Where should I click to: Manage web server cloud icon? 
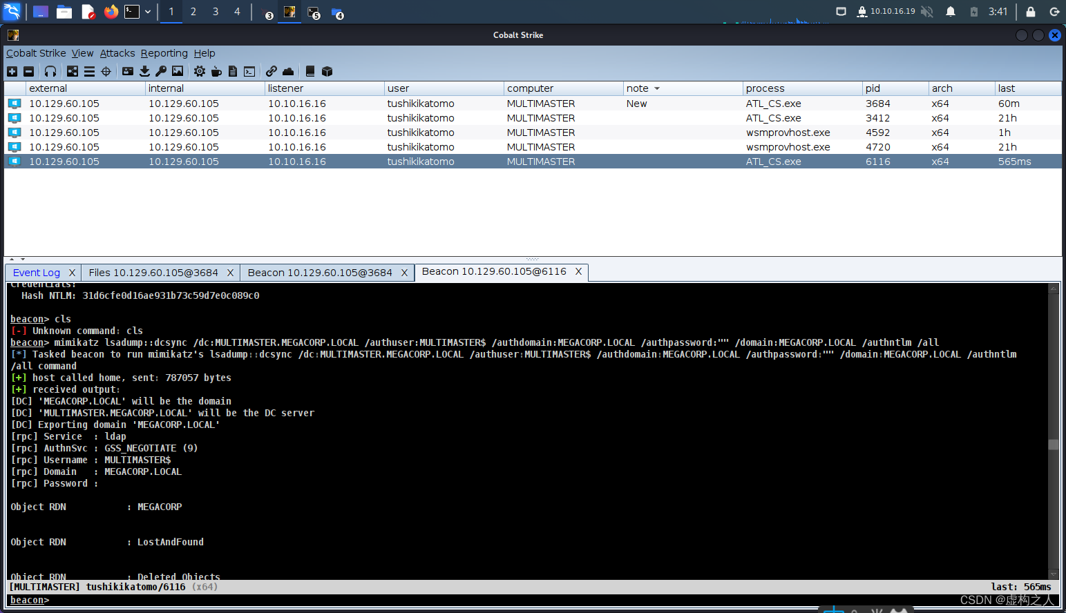coord(288,71)
